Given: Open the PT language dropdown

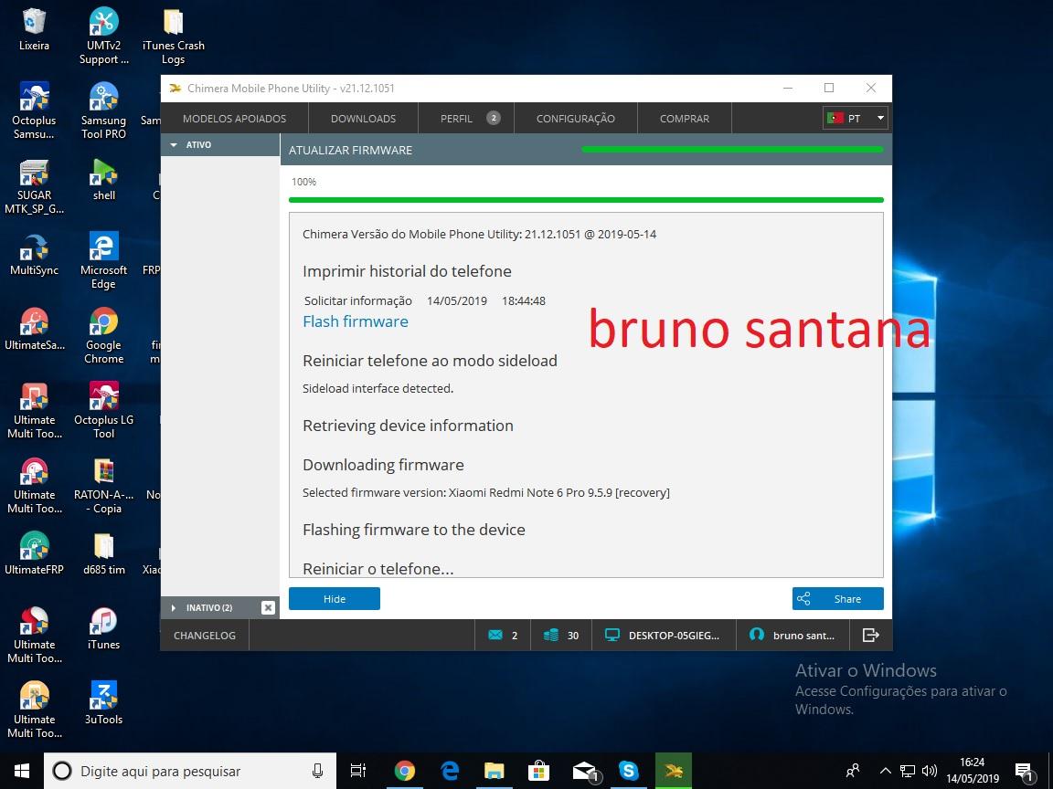Looking at the screenshot, I should coord(856,118).
